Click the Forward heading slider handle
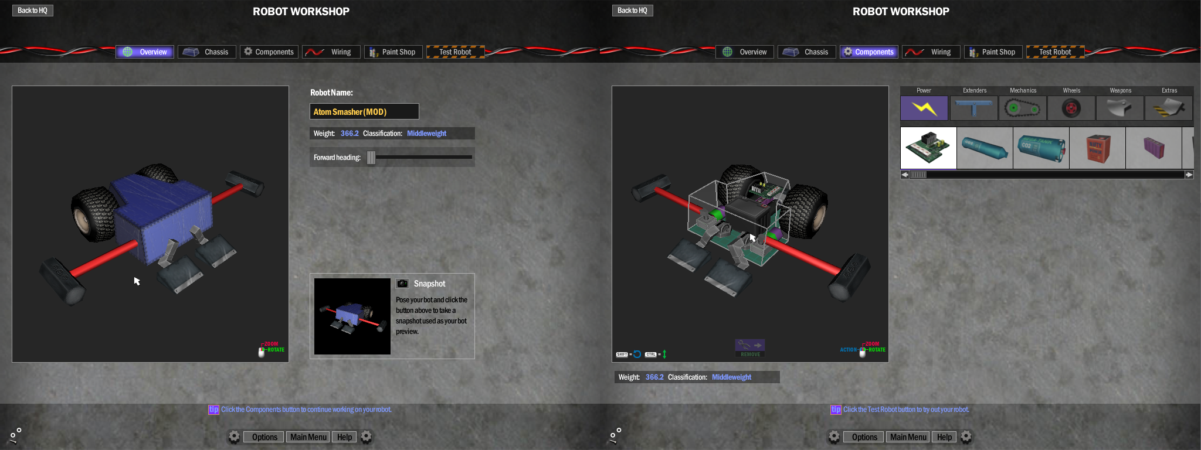Image resolution: width=1201 pixels, height=450 pixels. point(371,157)
